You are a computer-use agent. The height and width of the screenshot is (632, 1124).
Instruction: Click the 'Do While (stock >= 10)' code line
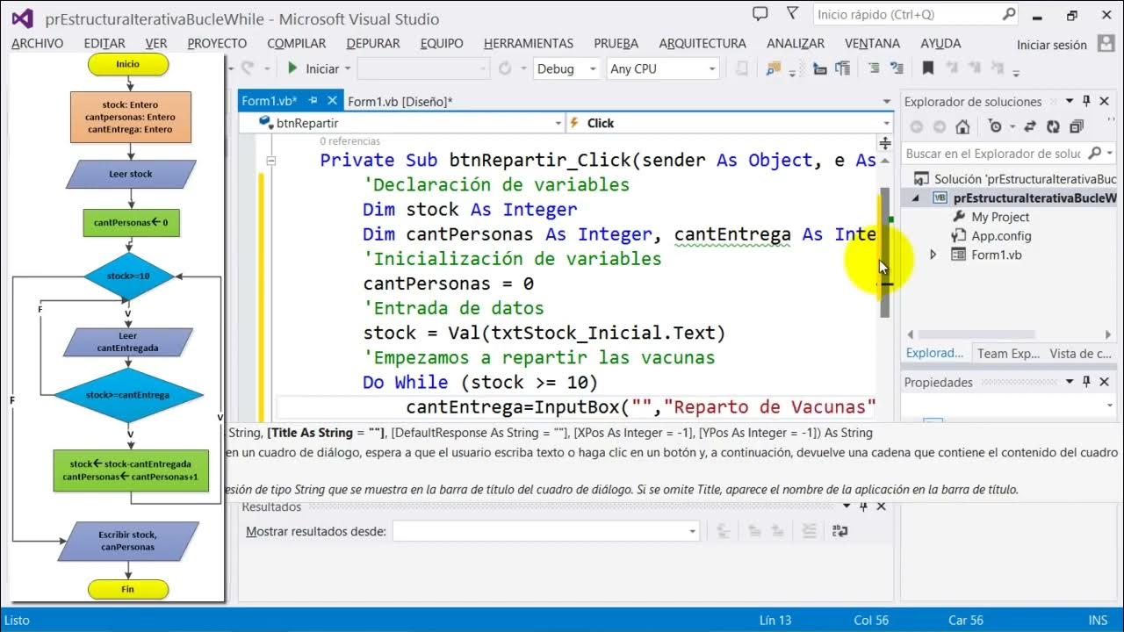[x=480, y=382]
